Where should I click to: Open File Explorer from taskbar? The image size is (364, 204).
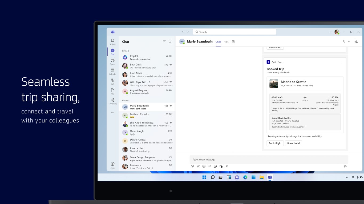click(262, 177)
